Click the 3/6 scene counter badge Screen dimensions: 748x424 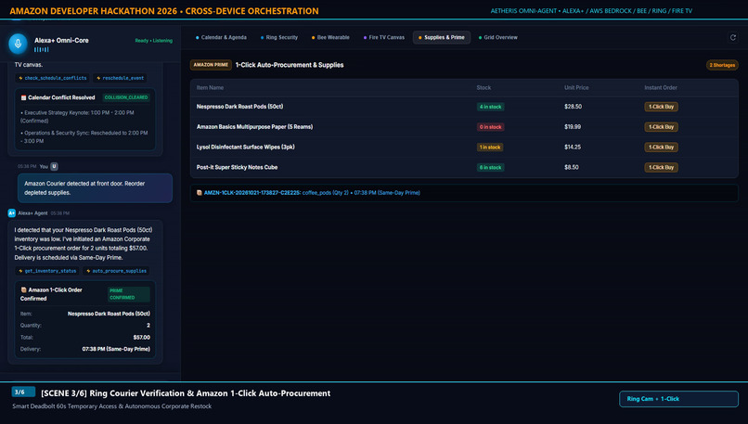click(23, 392)
